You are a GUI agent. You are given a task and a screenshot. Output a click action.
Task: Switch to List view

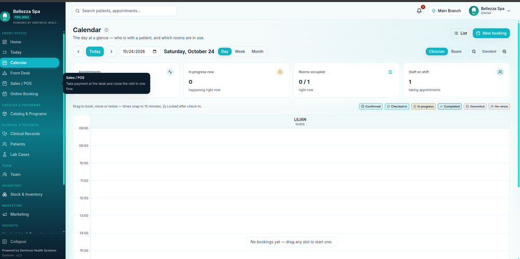(x=460, y=33)
